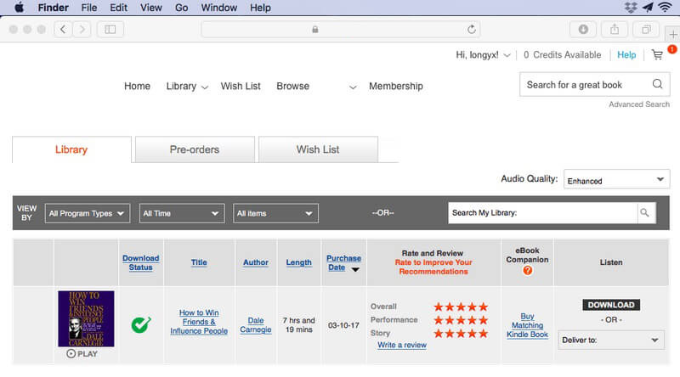Open the How to Win Friends cover thumbnail
Viewport: 680px width, 377px height.
click(86, 318)
